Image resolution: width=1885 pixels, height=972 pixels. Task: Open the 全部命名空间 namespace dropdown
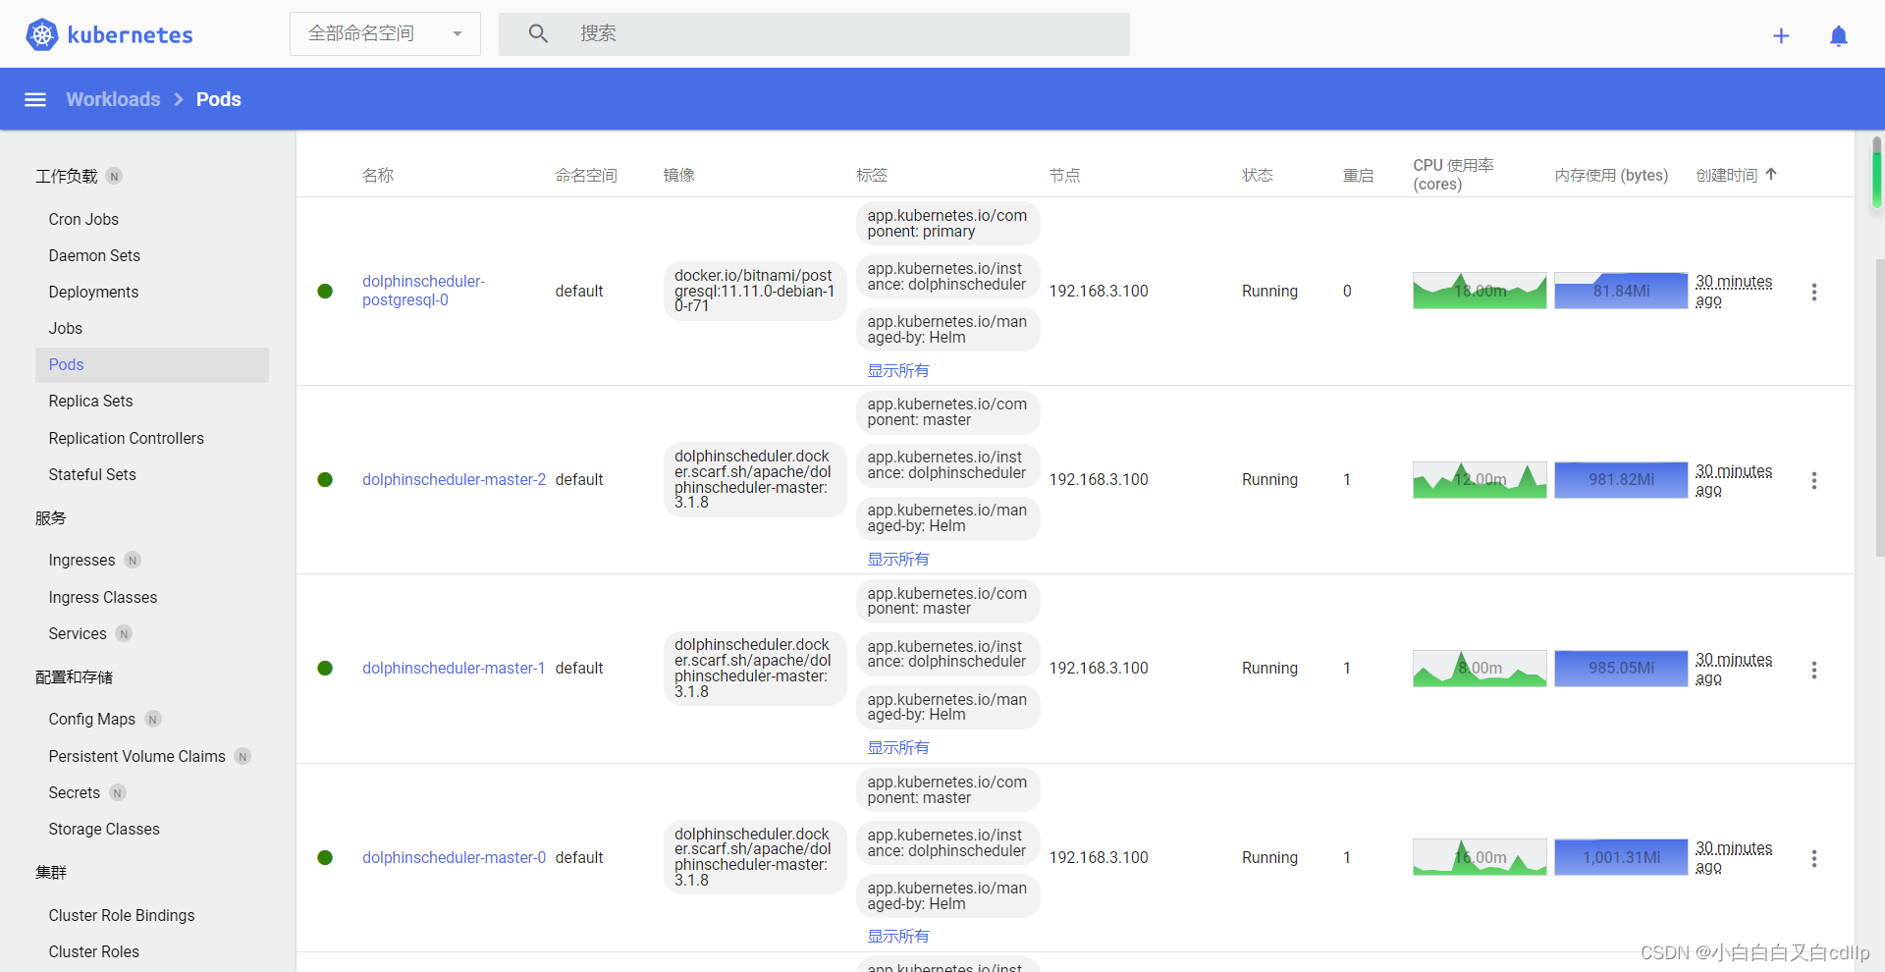[x=385, y=33]
